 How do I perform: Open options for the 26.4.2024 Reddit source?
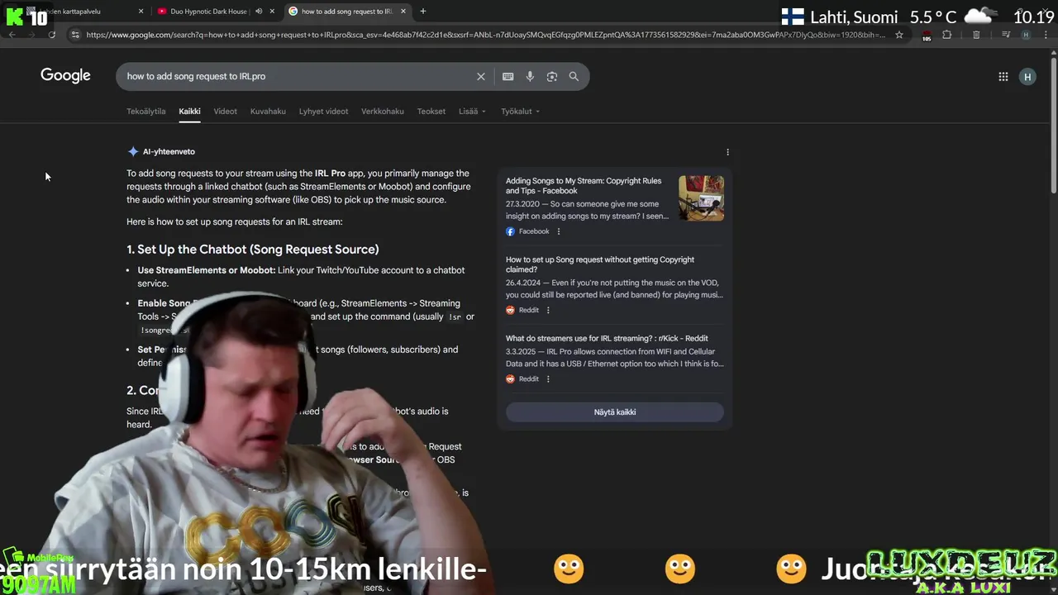(x=547, y=310)
